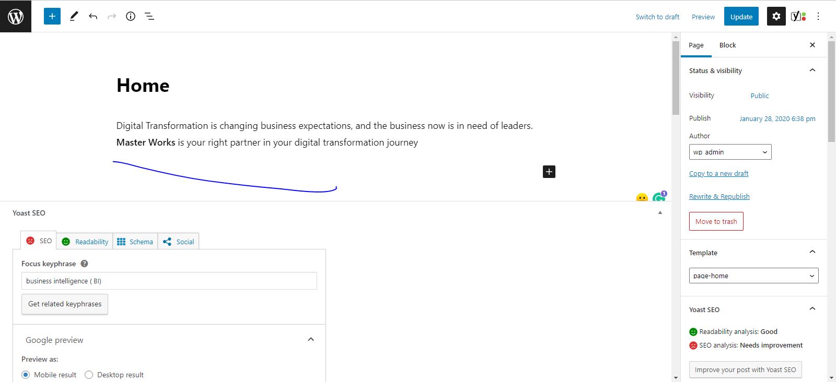The image size is (836, 382).
Task: Select the Mobile result radio button
Action: coord(26,375)
